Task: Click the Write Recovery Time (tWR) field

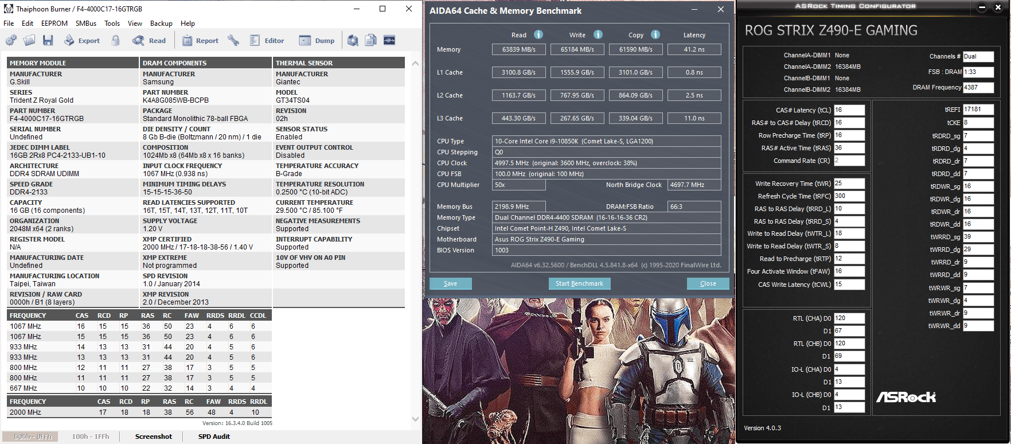Action: click(x=849, y=184)
